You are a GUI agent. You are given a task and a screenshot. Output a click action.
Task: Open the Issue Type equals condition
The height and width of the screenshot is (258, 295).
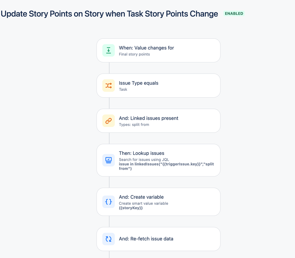tap(158, 85)
